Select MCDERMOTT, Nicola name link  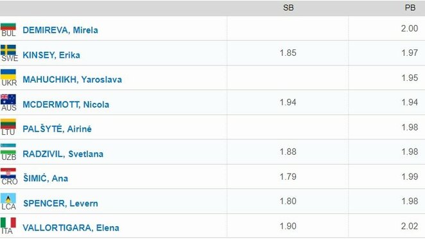66,105
